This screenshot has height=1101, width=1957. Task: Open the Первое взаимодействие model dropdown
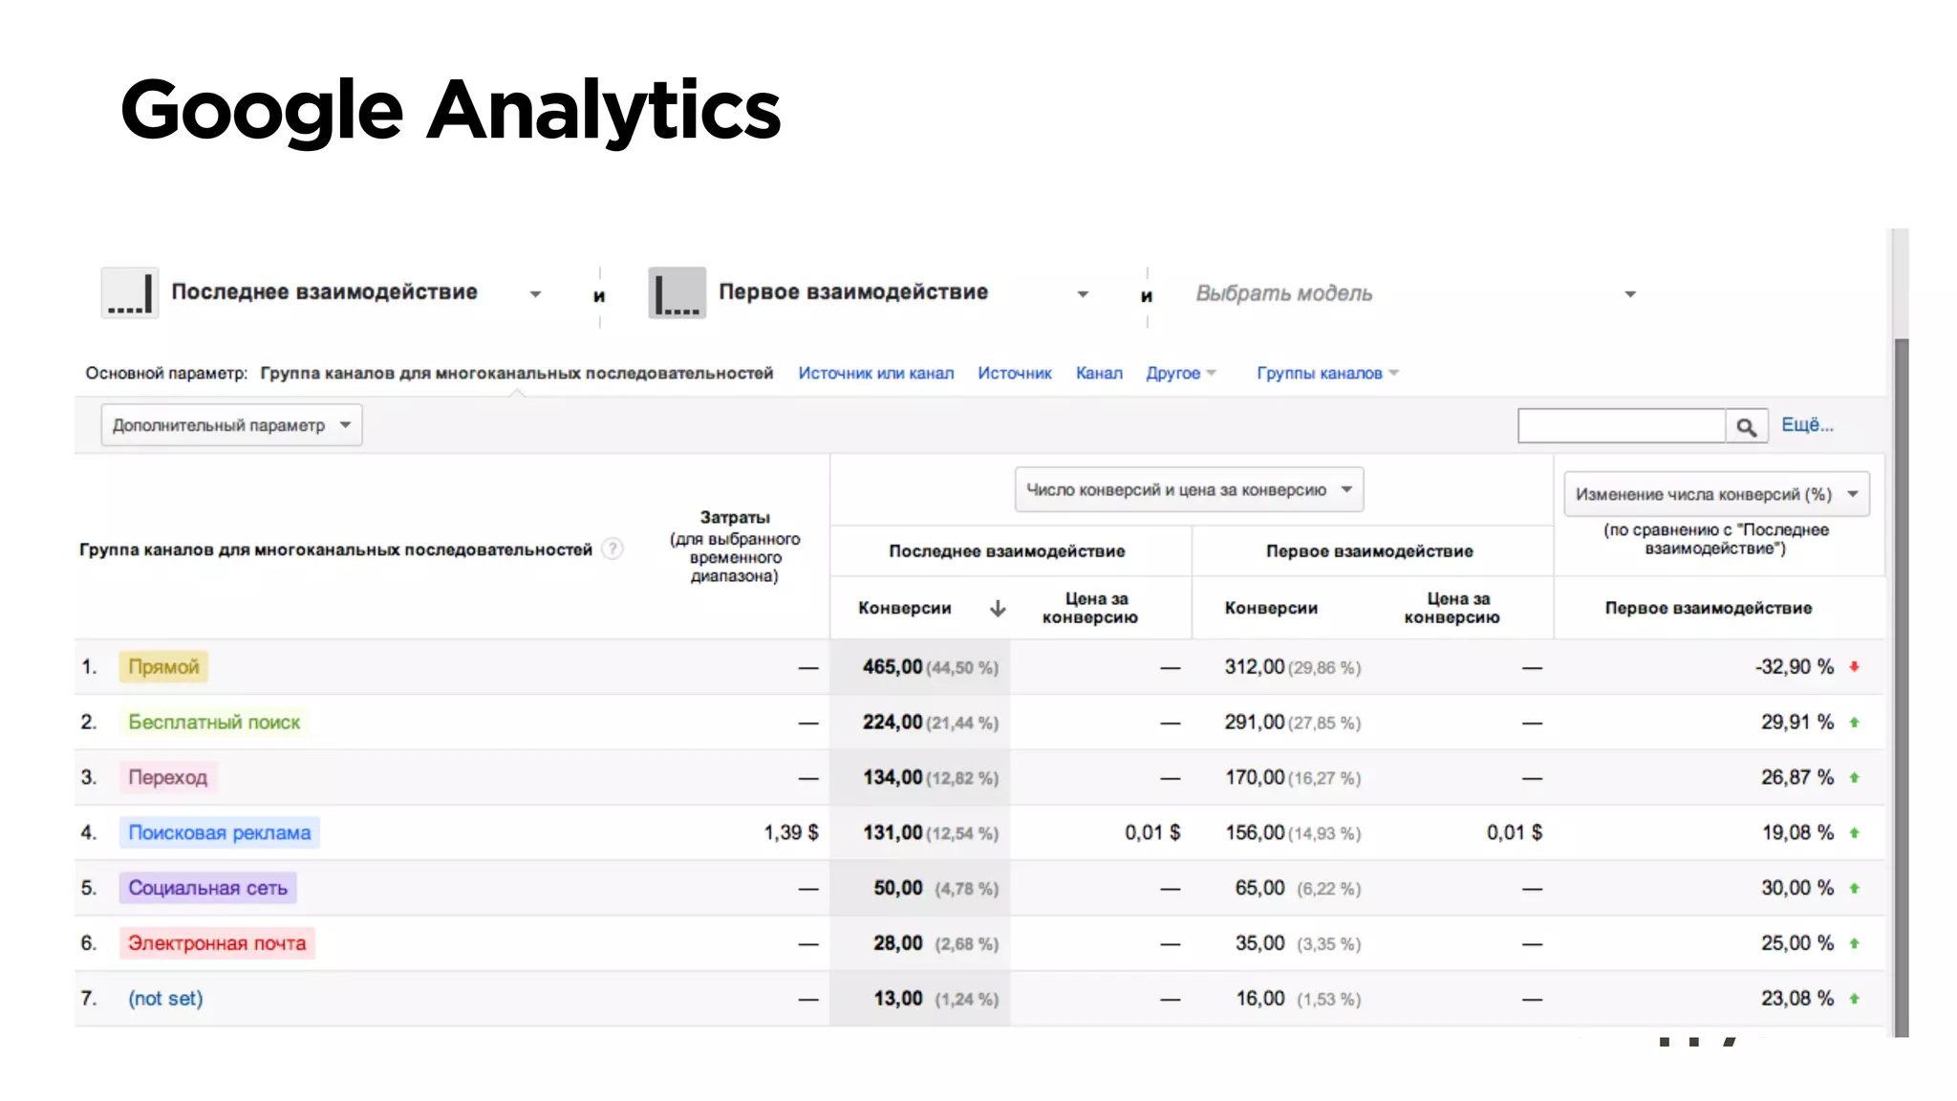click(1083, 294)
